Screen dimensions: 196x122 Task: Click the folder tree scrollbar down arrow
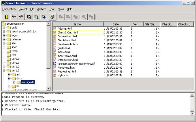[x=48, y=88]
